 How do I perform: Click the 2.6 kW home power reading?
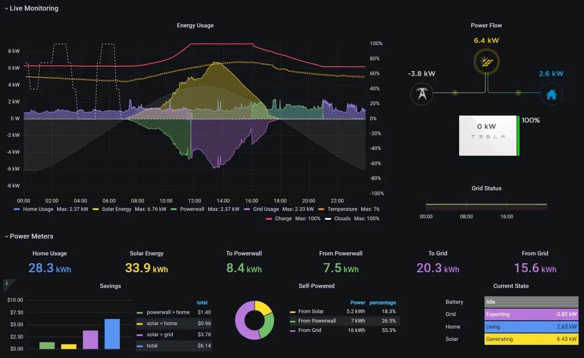coord(551,73)
